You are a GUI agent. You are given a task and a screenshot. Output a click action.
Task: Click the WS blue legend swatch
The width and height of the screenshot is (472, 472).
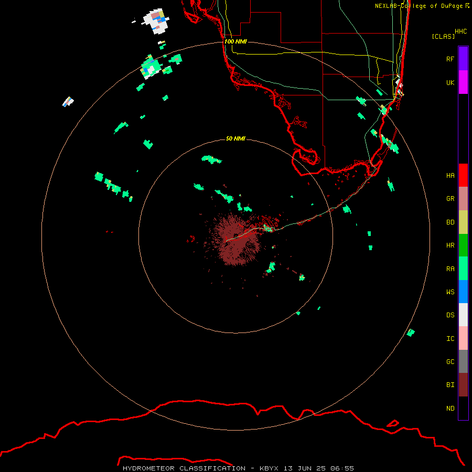[463, 292]
